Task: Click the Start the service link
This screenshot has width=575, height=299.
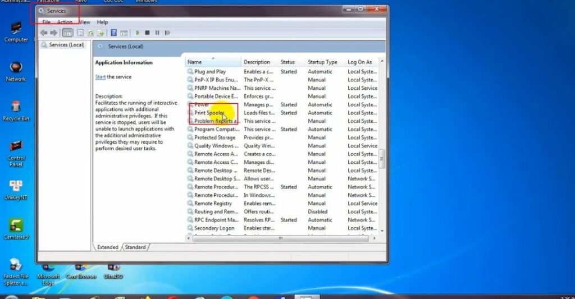Action: pyautogui.click(x=101, y=77)
